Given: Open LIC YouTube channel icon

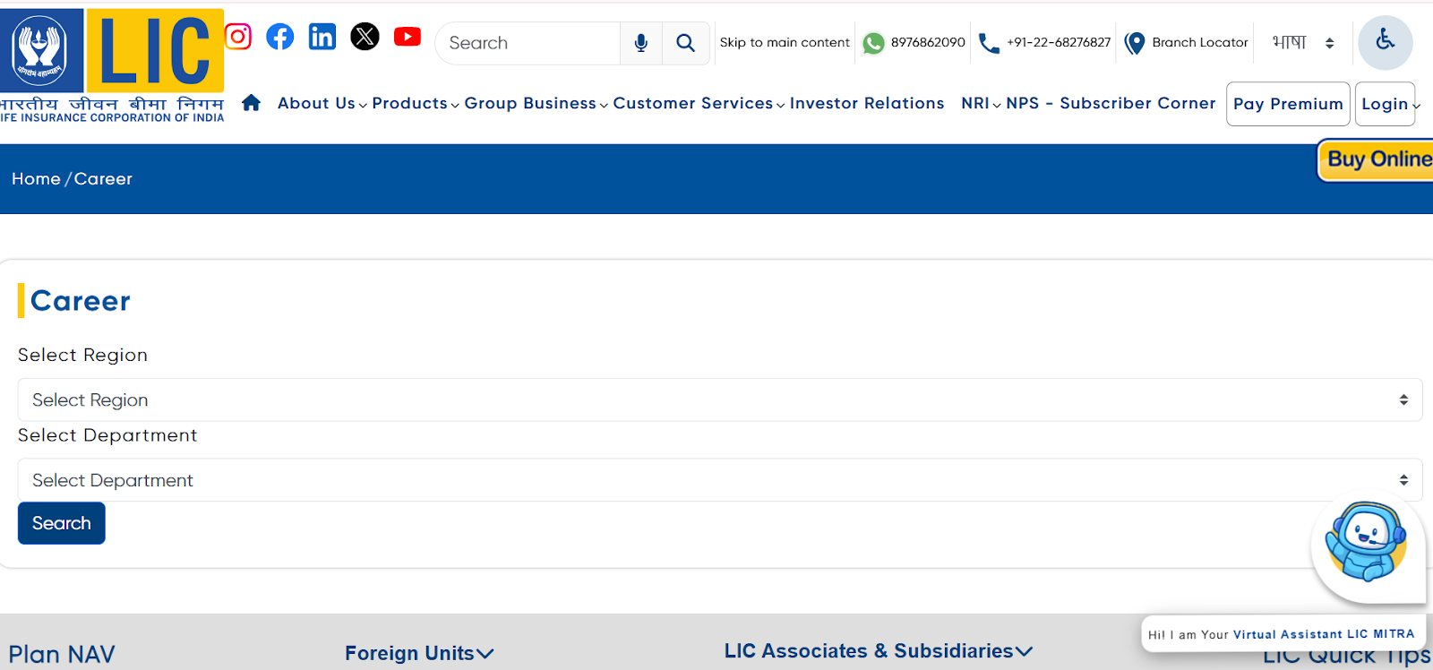Looking at the screenshot, I should coord(408,37).
